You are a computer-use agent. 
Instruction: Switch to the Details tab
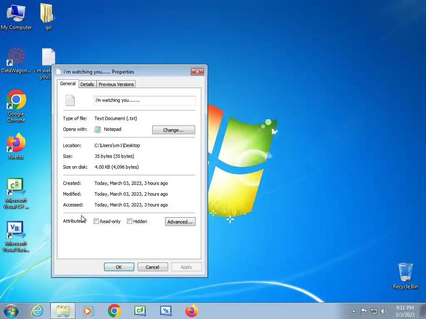87,84
